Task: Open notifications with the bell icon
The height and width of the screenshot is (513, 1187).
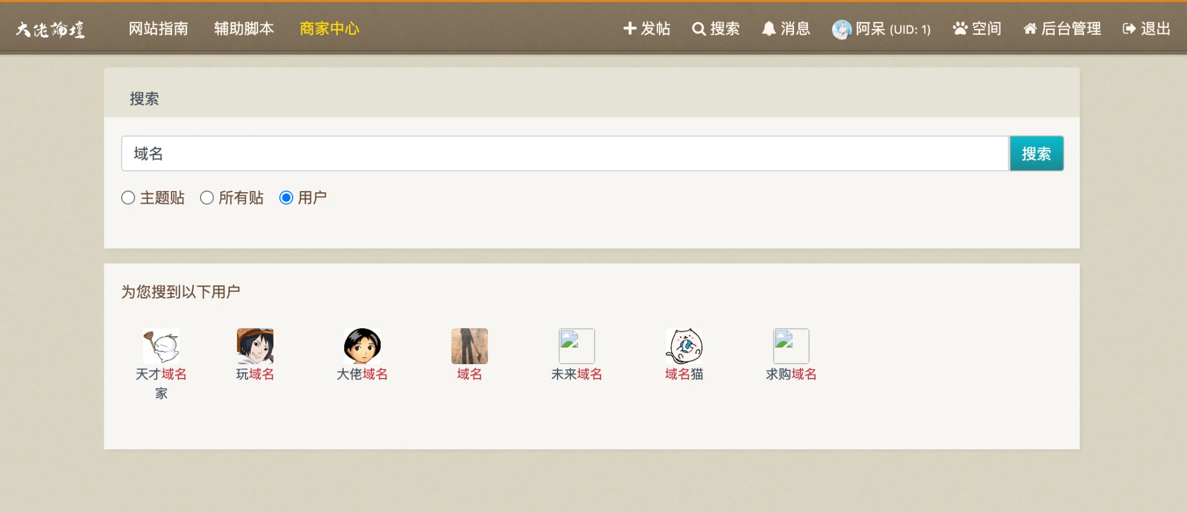Action: click(769, 29)
